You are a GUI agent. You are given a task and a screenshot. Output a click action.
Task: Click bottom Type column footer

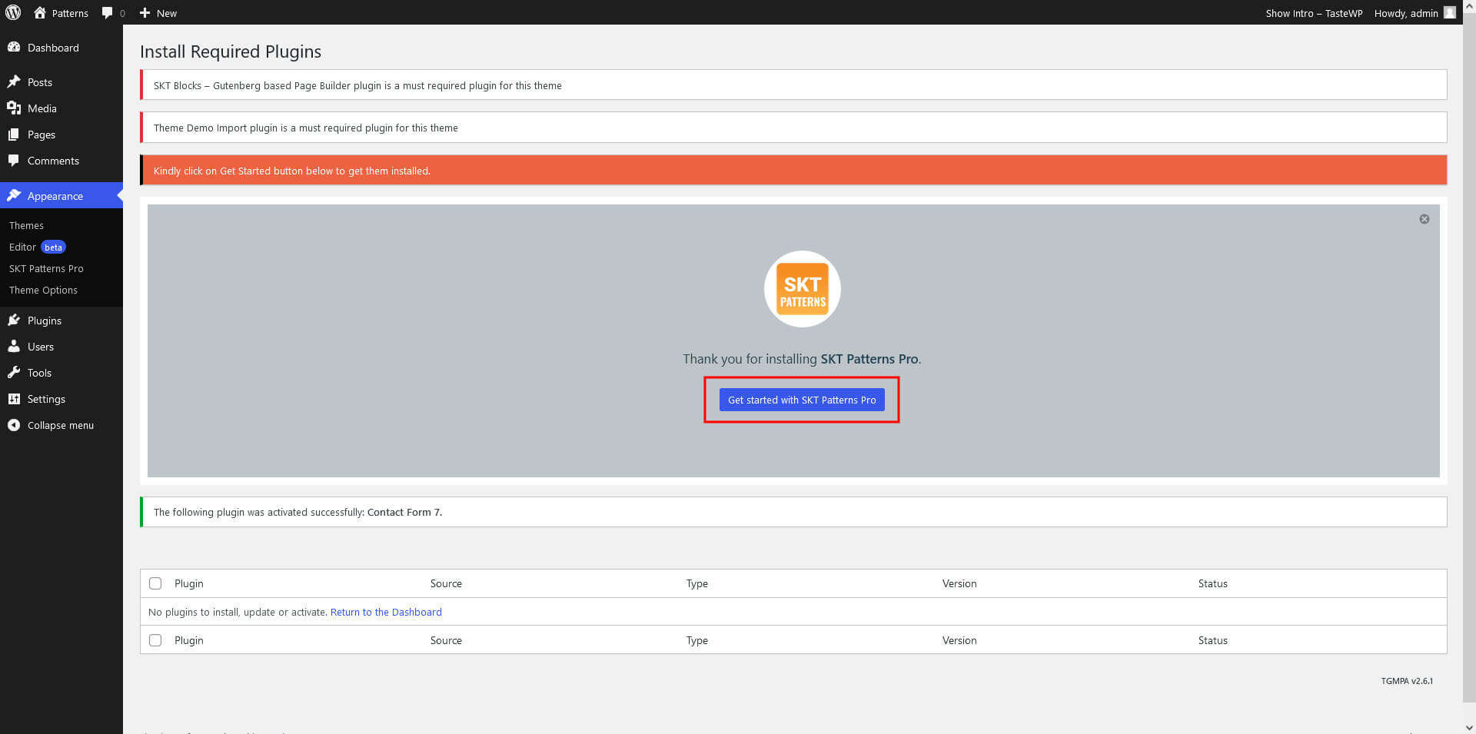coord(697,640)
